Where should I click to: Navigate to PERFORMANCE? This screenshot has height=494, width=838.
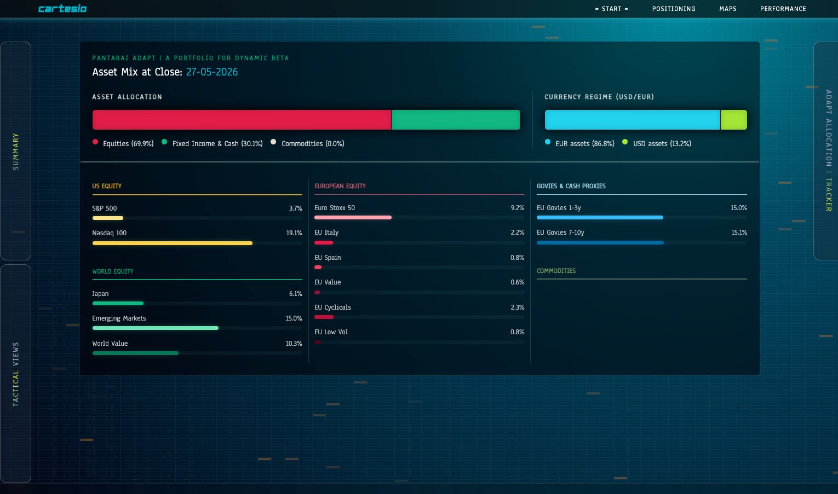783,9
